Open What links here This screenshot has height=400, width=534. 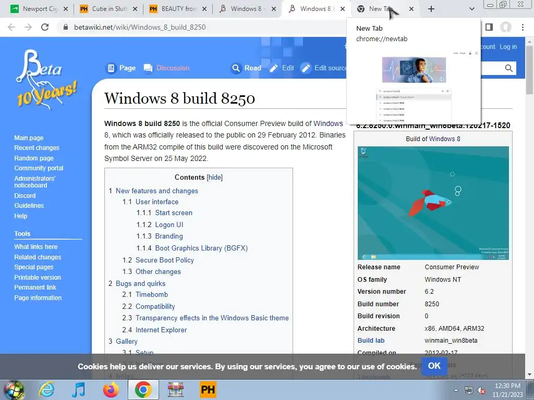(x=36, y=246)
